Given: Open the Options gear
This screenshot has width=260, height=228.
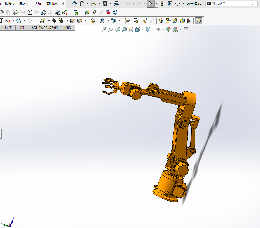Looking at the screenshot, I should coord(177,3).
